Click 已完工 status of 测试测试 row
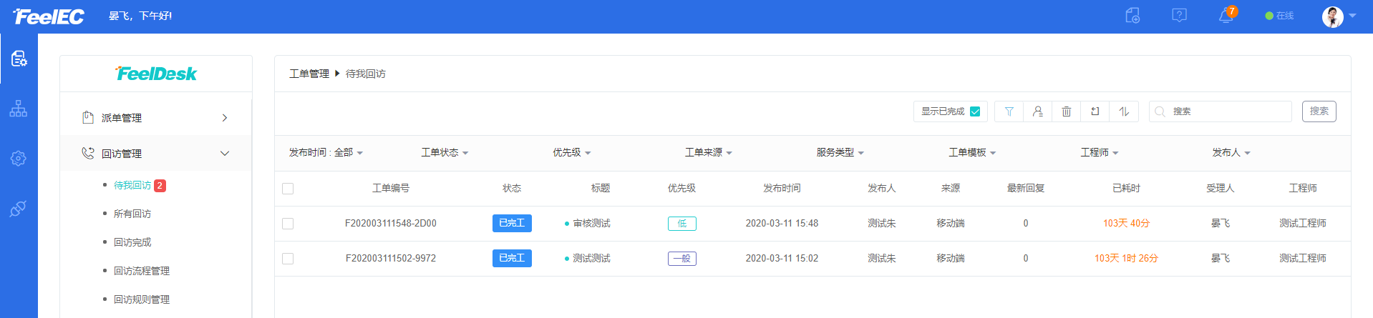Image resolution: width=1373 pixels, height=318 pixels. pos(512,259)
